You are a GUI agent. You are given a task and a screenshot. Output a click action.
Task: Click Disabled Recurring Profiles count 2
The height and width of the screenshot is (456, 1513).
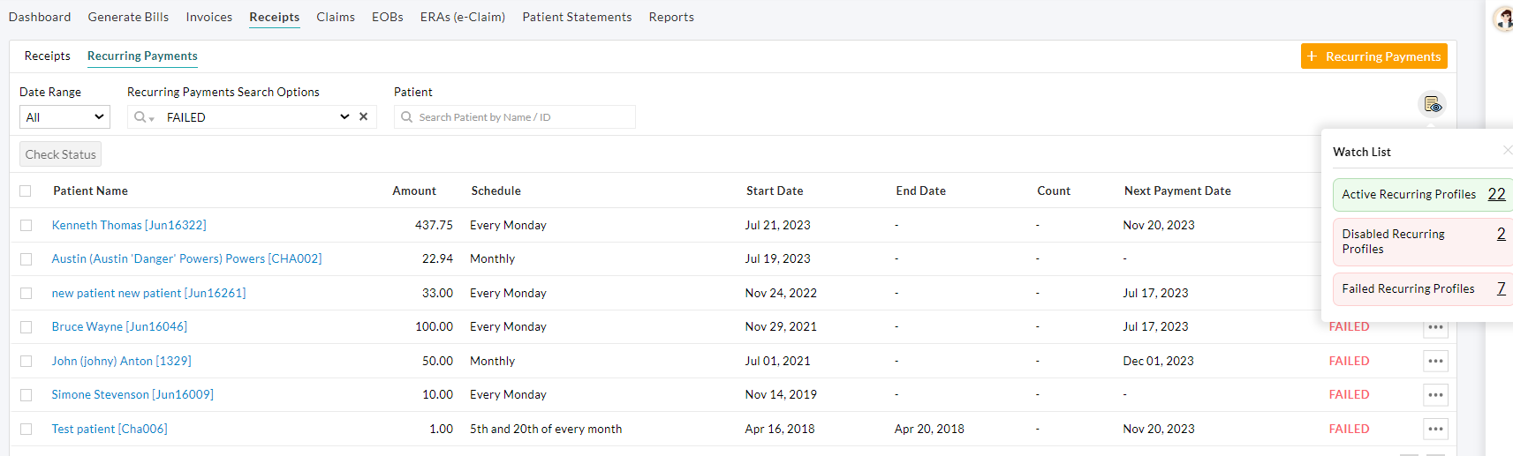coord(1501,234)
